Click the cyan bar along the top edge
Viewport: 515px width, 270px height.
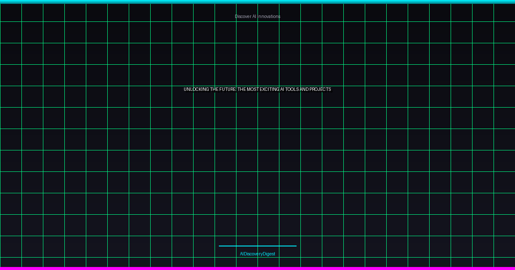257,2
